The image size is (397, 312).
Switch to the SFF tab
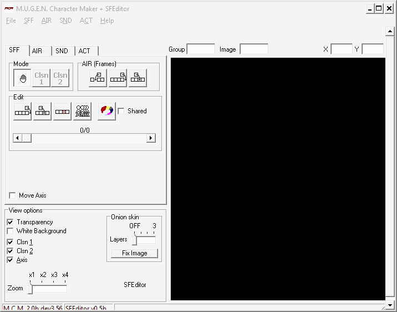point(17,50)
